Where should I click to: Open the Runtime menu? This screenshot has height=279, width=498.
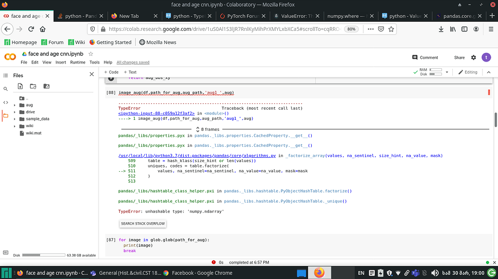click(x=79, y=62)
